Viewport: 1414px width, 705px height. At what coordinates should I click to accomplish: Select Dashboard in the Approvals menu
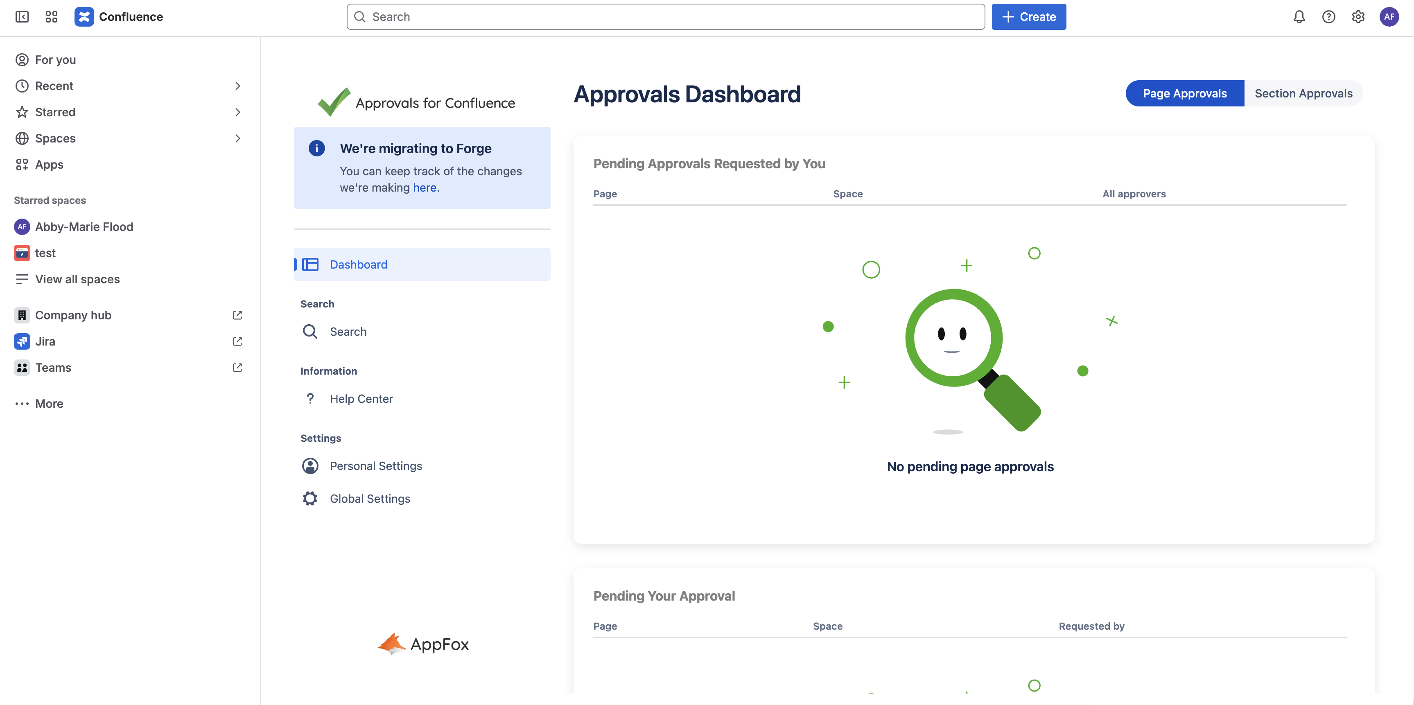click(359, 264)
